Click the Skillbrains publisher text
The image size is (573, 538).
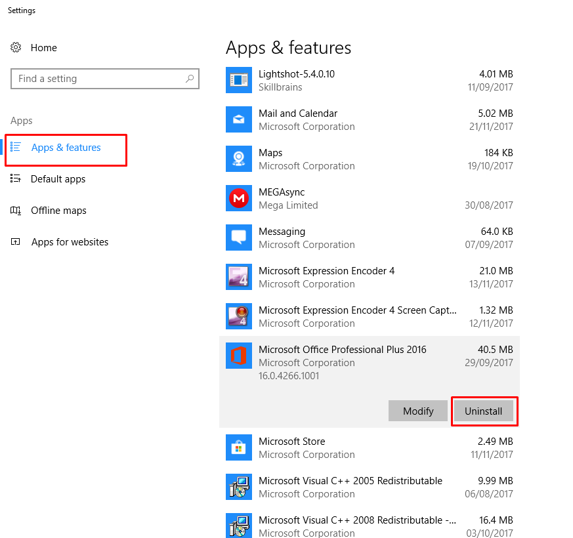pos(280,87)
